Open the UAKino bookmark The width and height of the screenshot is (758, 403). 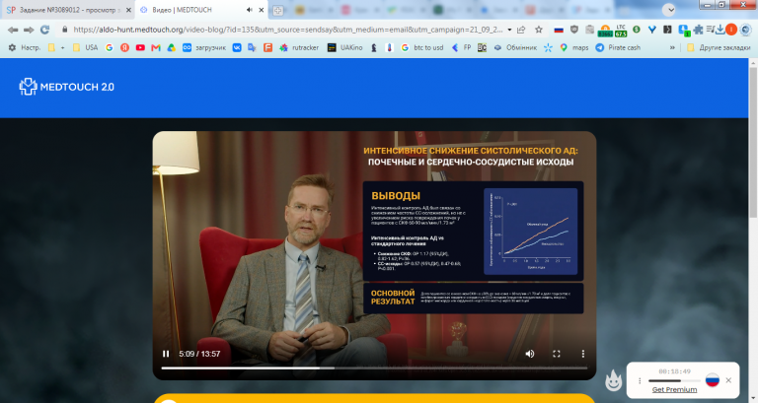(x=344, y=47)
